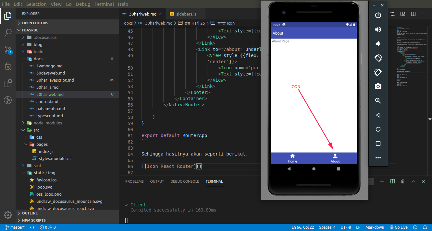Open the Terminal menu
The image size is (432, 231).
click(104, 4)
